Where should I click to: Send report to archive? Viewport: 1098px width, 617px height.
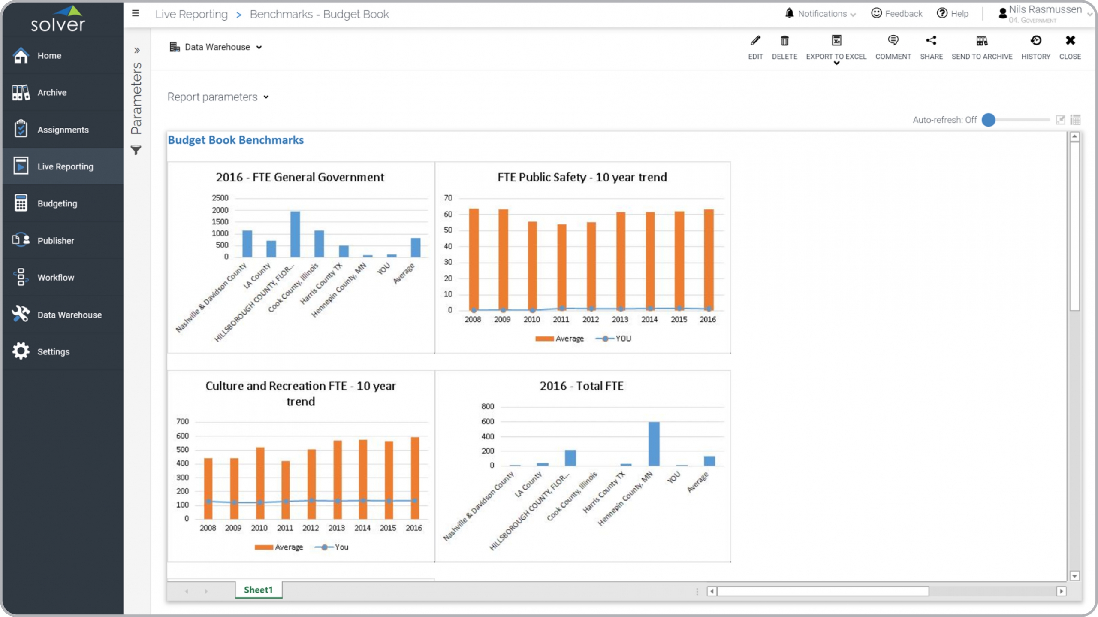coord(982,41)
